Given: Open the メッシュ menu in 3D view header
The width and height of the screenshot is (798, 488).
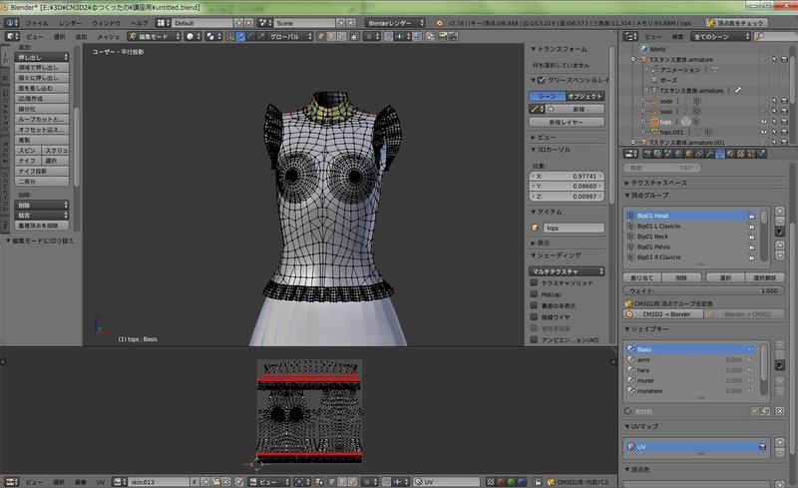Looking at the screenshot, I should point(108,37).
